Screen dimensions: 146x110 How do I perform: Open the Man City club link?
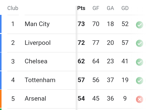point(37,24)
